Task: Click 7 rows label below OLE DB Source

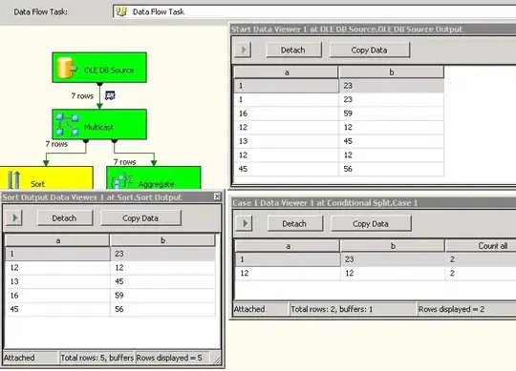Action: (82, 96)
